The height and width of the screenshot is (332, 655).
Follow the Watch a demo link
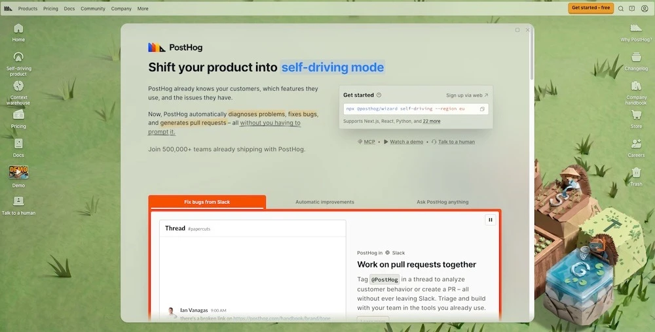407,142
